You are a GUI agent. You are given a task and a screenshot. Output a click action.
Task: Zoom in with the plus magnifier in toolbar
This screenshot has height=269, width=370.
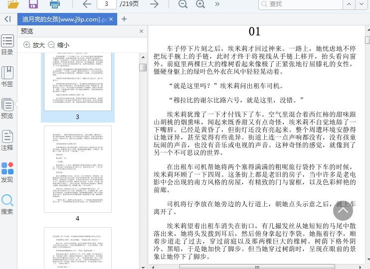(x=200, y=4)
